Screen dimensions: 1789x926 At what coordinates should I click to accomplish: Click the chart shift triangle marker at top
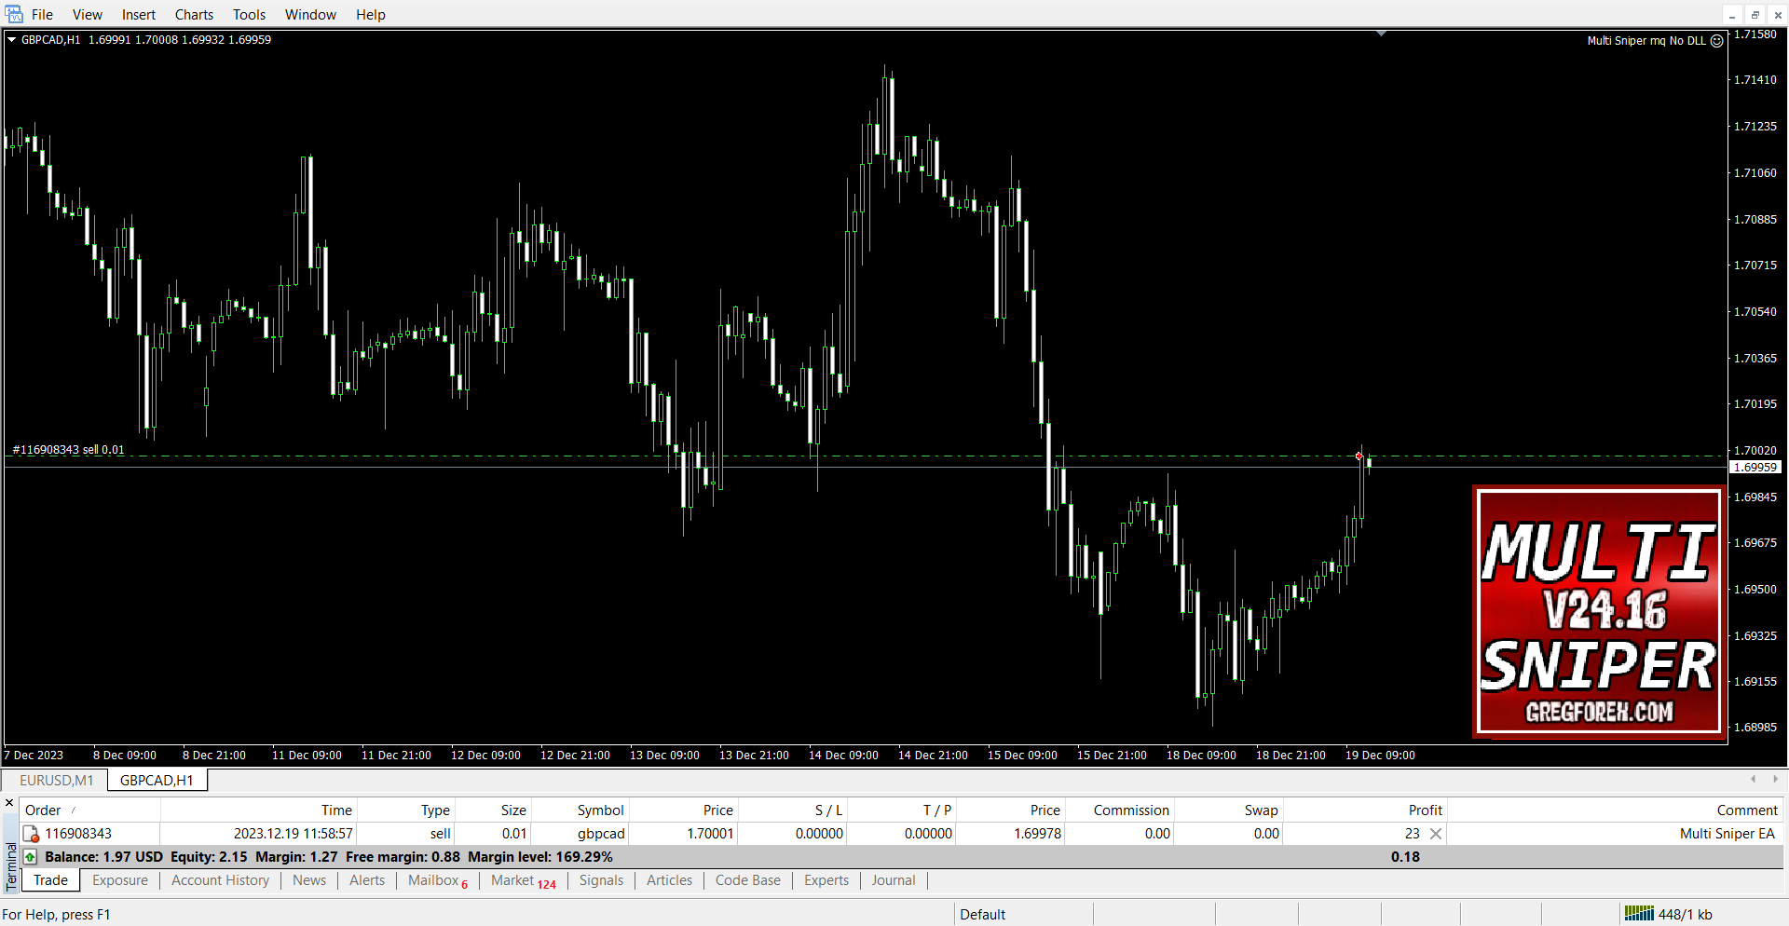(1381, 34)
